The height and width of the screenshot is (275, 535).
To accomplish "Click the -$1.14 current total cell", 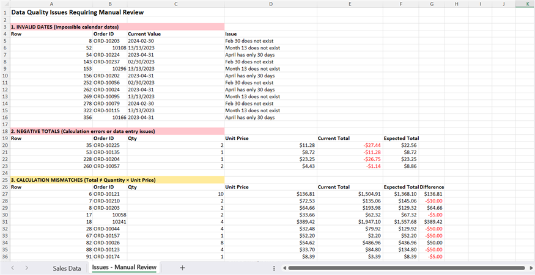I will coord(374,166).
